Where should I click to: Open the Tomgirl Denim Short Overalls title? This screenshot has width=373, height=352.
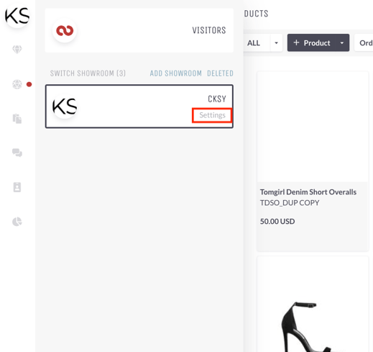[x=308, y=192]
